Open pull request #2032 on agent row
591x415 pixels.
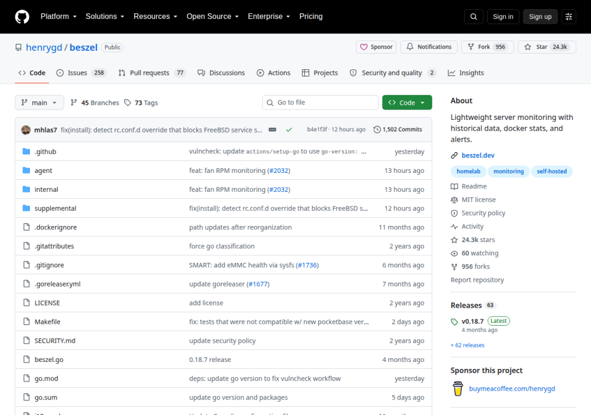pos(279,171)
